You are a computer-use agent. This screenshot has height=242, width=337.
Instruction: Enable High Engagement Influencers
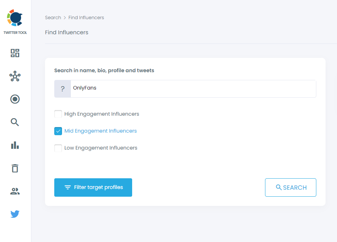point(58,114)
